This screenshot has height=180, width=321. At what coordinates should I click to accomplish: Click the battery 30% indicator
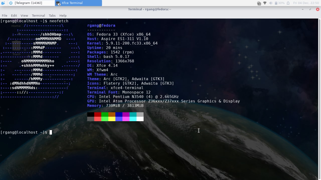pos(280,3)
